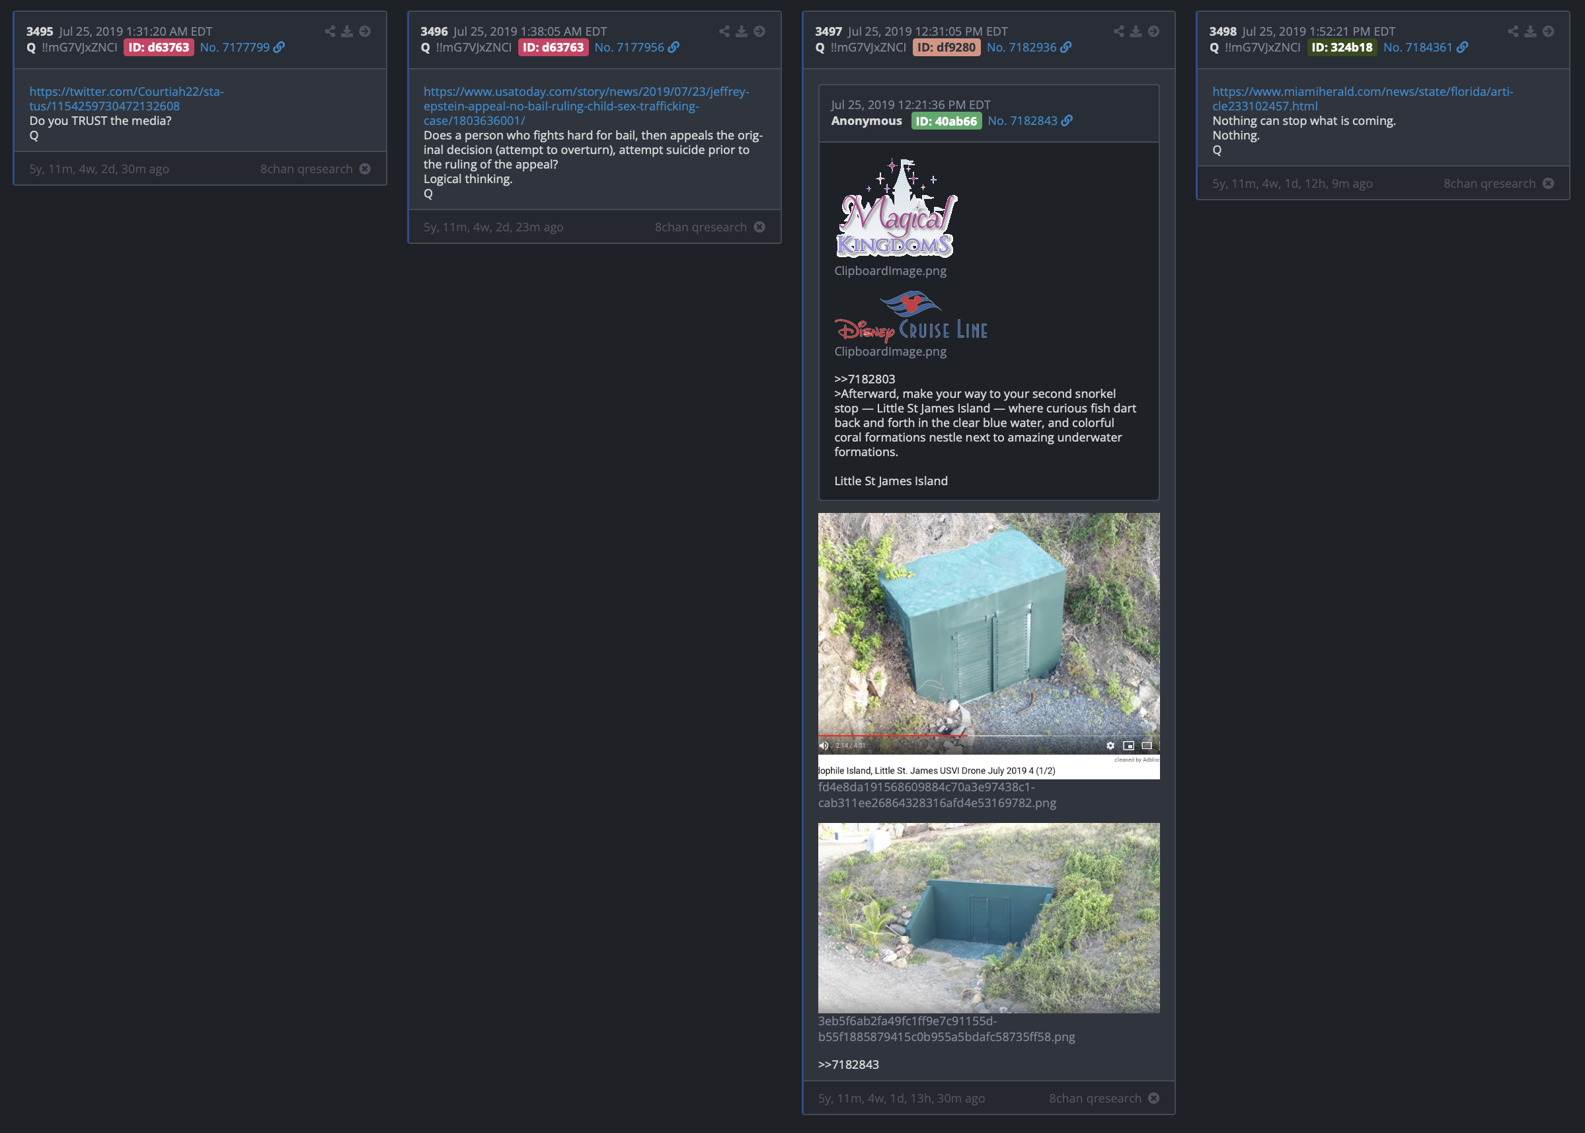
Task: Open post link No. 7182936
Action: tap(1029, 48)
